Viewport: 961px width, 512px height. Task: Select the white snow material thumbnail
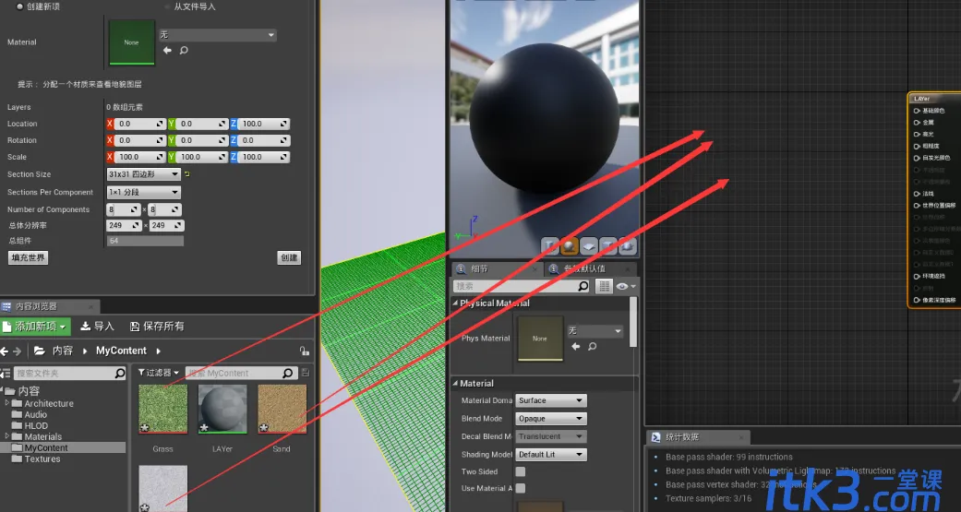(163, 488)
